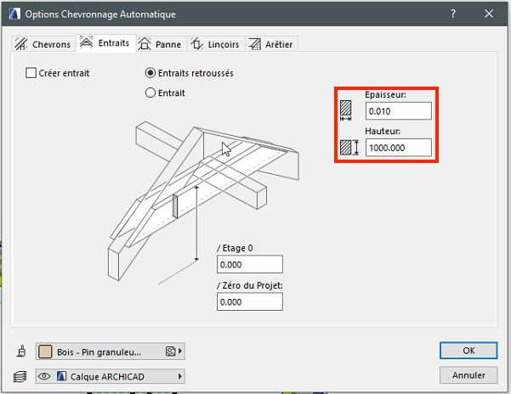Select Entraits retroussés radio option

(x=150, y=73)
